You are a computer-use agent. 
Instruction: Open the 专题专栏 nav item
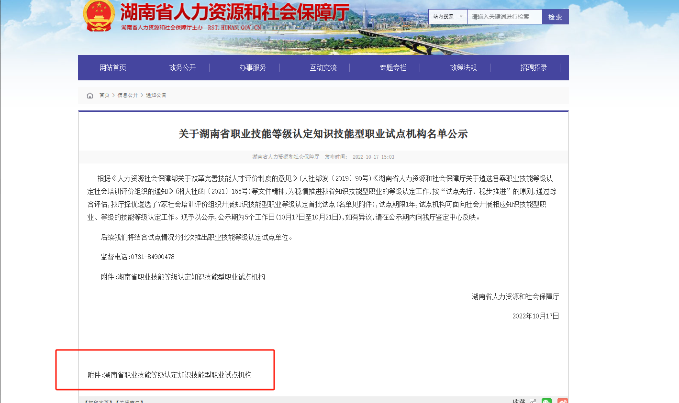click(x=393, y=67)
